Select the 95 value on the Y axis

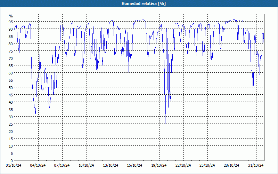pyautogui.click(x=11, y=22)
